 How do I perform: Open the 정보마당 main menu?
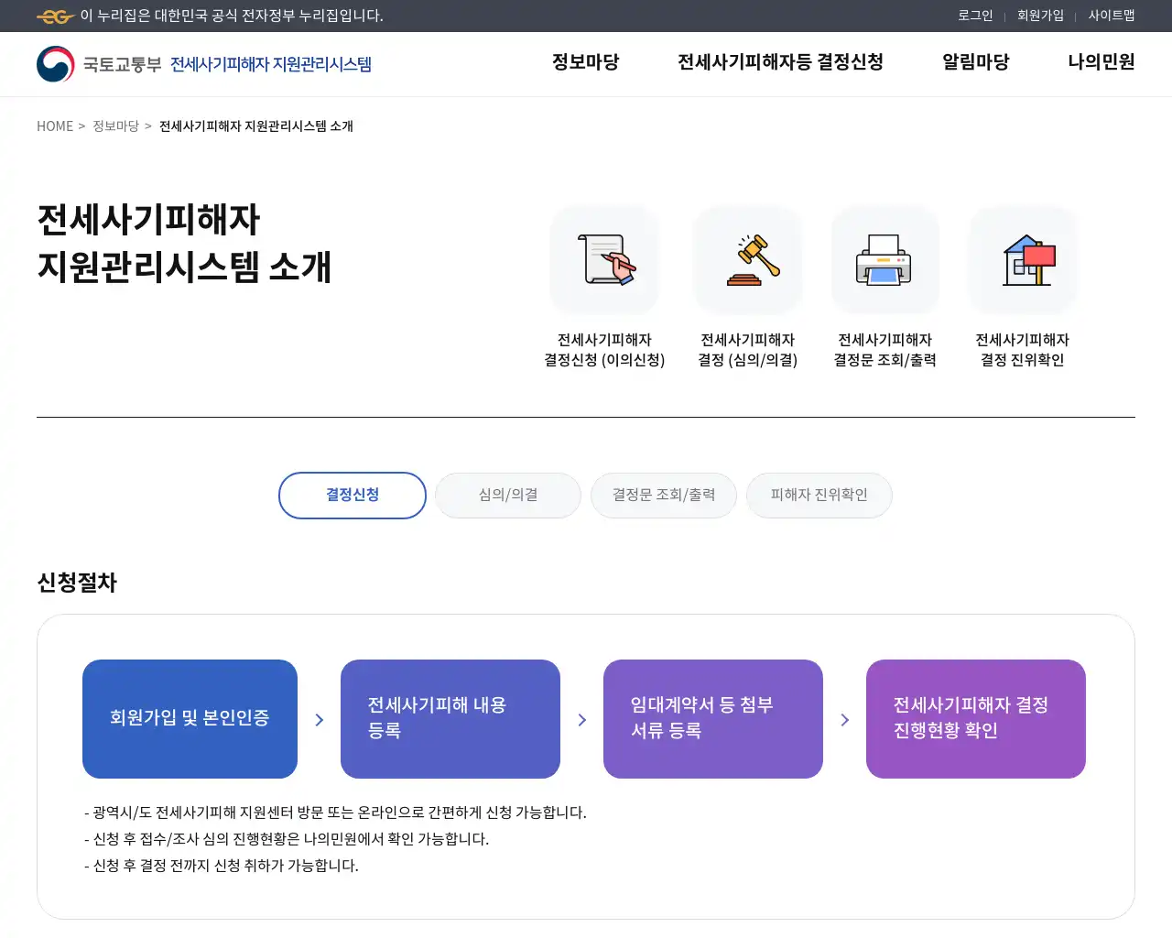tap(585, 62)
